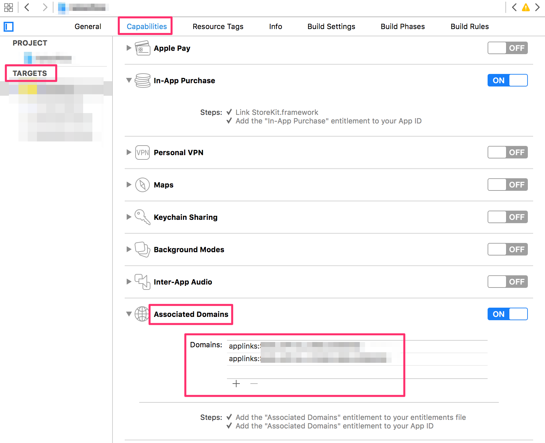545x443 pixels.
Task: Click the 'Link StoreKit.framework' step text
Action: tap(277, 113)
